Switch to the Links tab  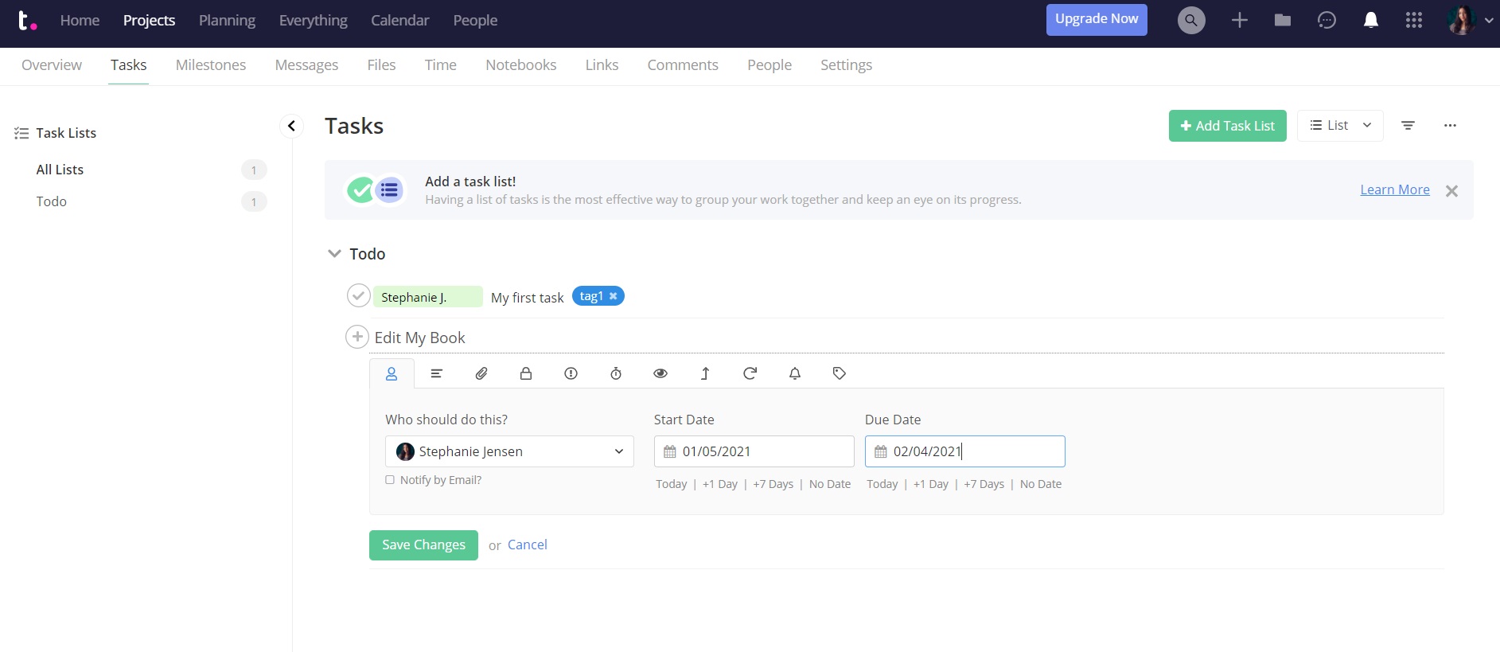(x=602, y=65)
